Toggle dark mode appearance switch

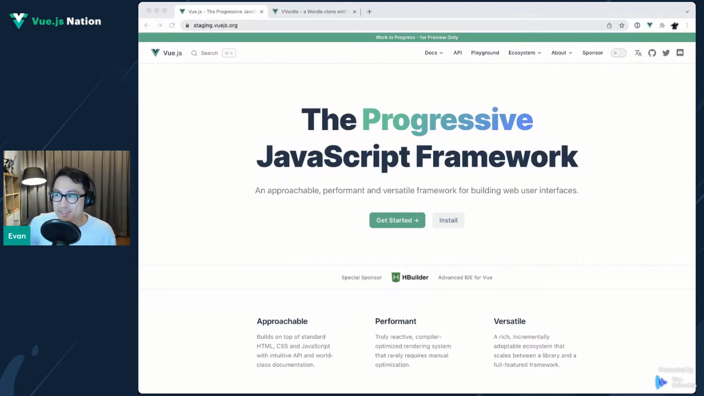click(618, 53)
